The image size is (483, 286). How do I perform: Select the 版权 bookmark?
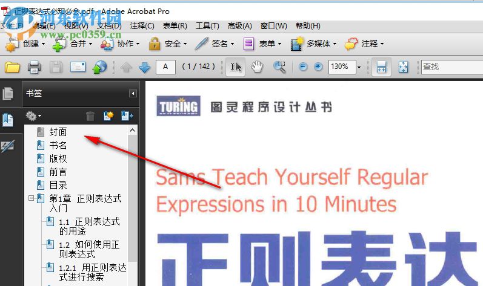click(58, 159)
